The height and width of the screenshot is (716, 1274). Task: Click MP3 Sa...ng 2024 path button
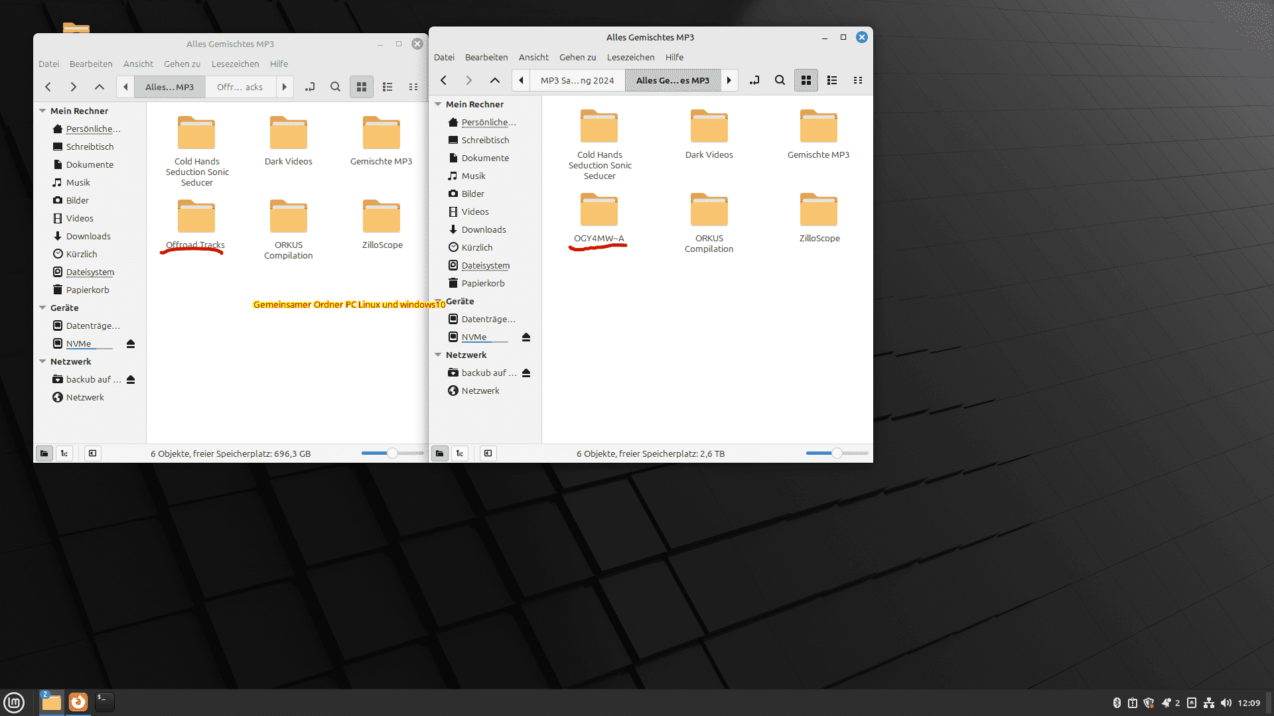pyautogui.click(x=577, y=80)
